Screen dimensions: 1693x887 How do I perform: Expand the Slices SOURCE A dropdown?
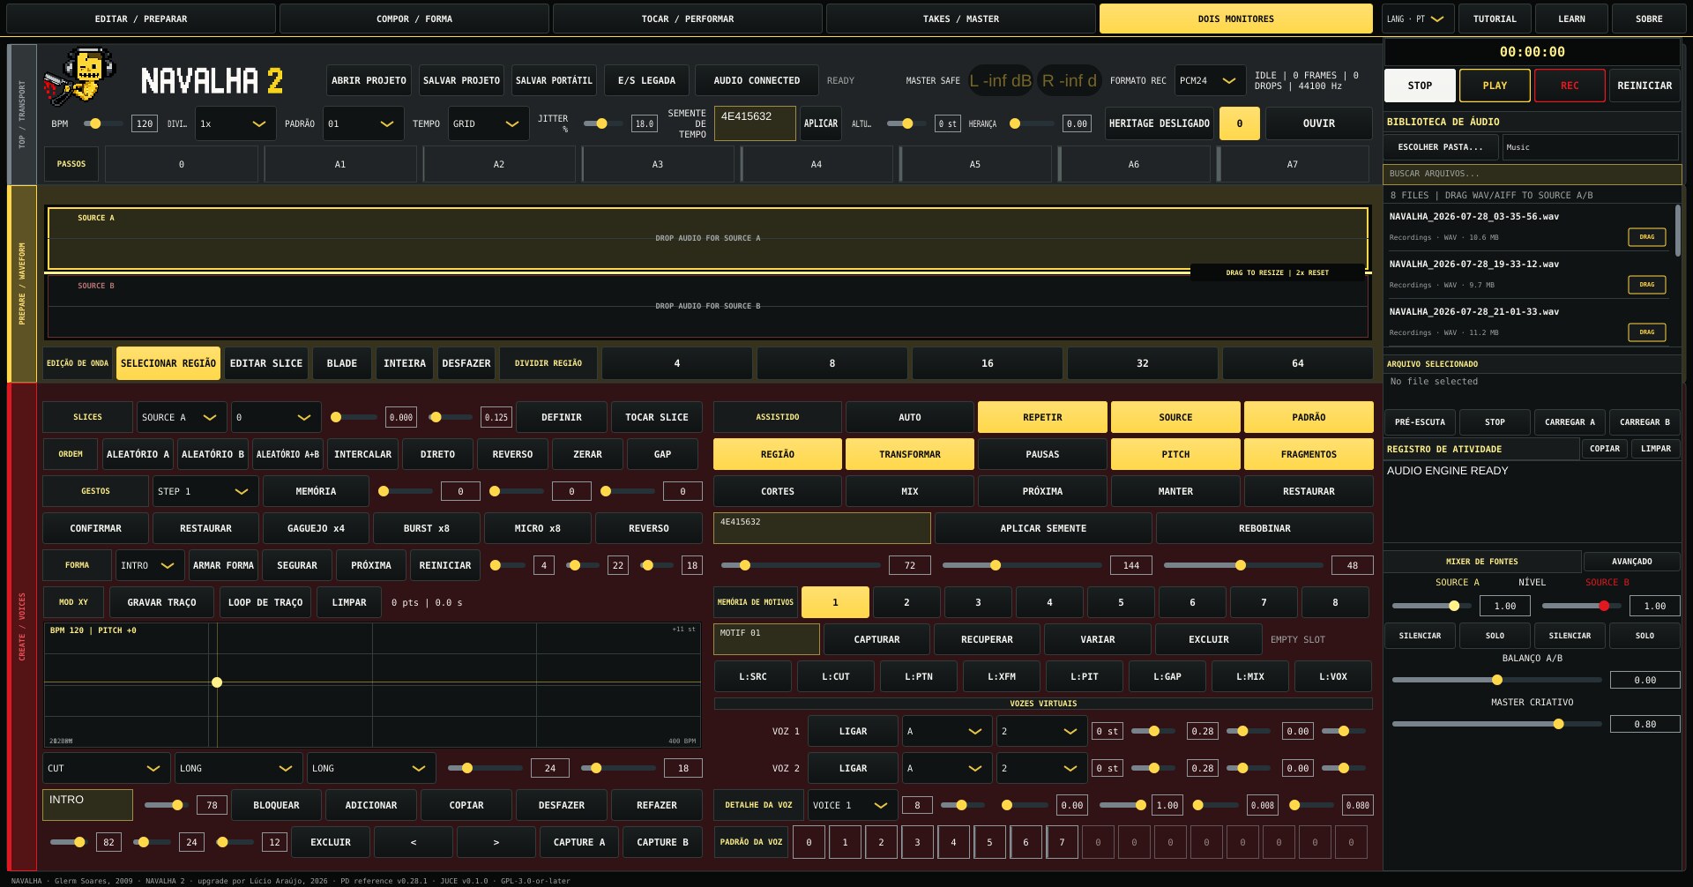[182, 417]
